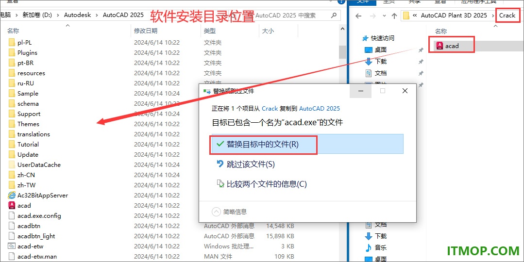
Task: Expand chevron after 新加卷 (D:) in address bar
Action: (x=59, y=15)
